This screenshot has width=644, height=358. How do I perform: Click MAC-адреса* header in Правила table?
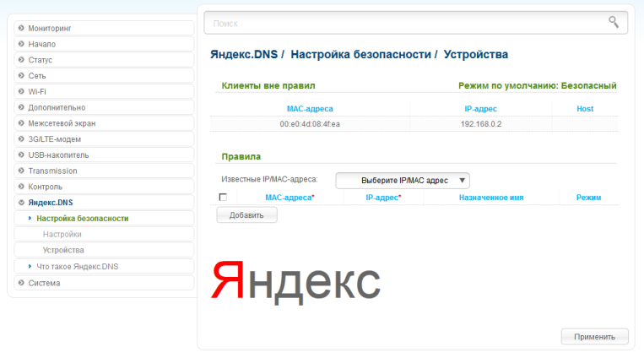click(290, 198)
